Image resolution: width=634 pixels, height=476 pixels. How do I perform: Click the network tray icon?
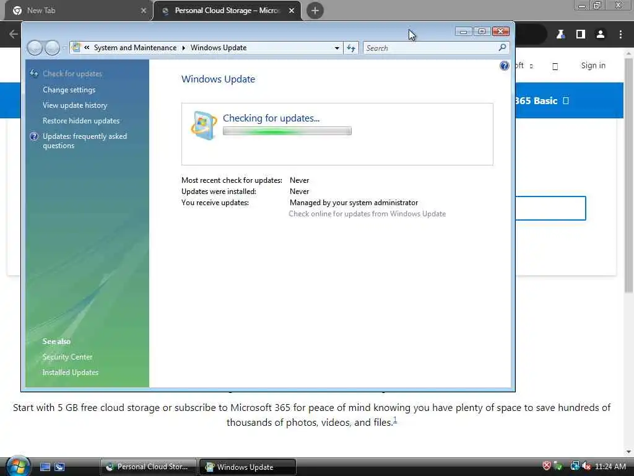[575, 467]
